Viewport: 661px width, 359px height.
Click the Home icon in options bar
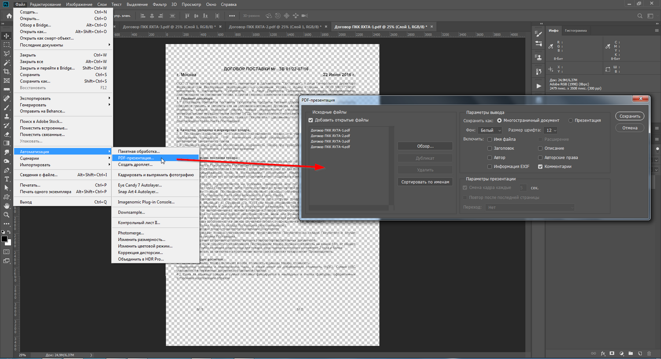(x=9, y=16)
